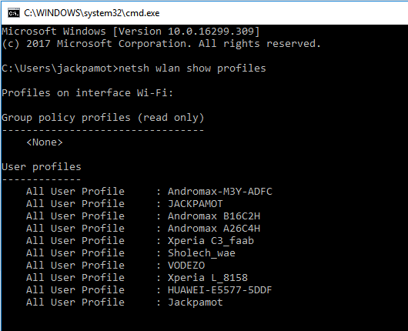Select the Xperia C3_faab profile name
Screen dimensions: 408x331
click(x=211, y=241)
